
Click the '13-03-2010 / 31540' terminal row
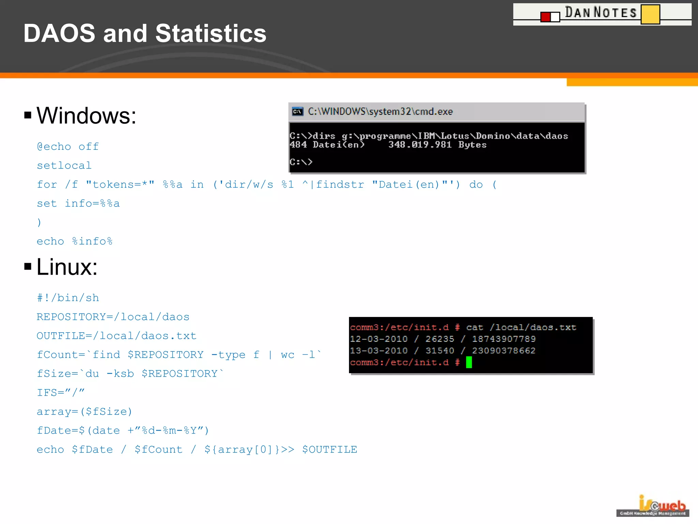pos(443,350)
